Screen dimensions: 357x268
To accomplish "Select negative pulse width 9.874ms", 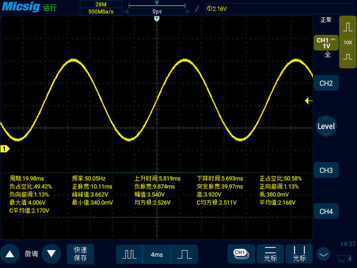I will click(155, 187).
